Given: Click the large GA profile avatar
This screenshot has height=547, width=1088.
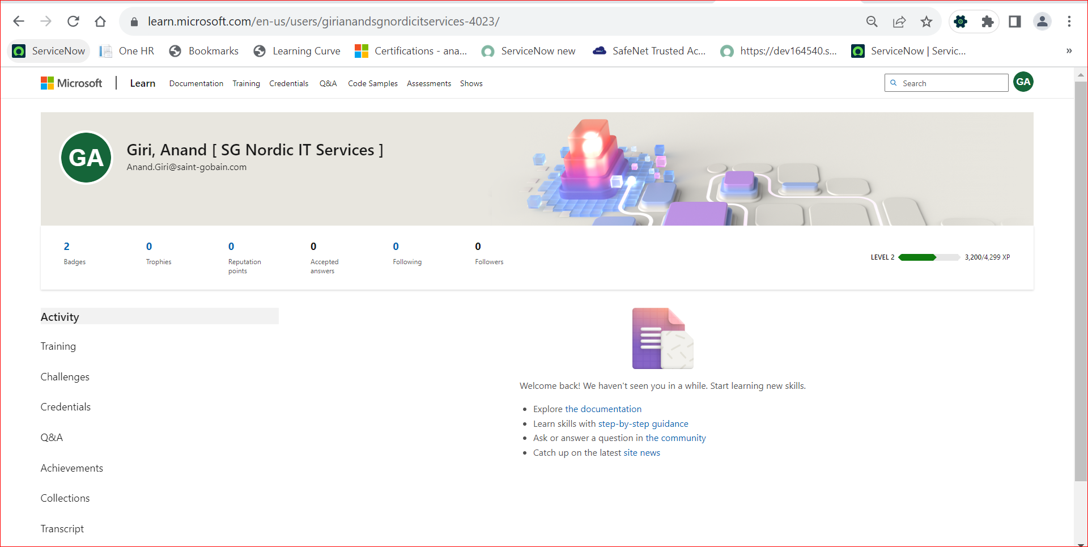Looking at the screenshot, I should pyautogui.click(x=86, y=158).
